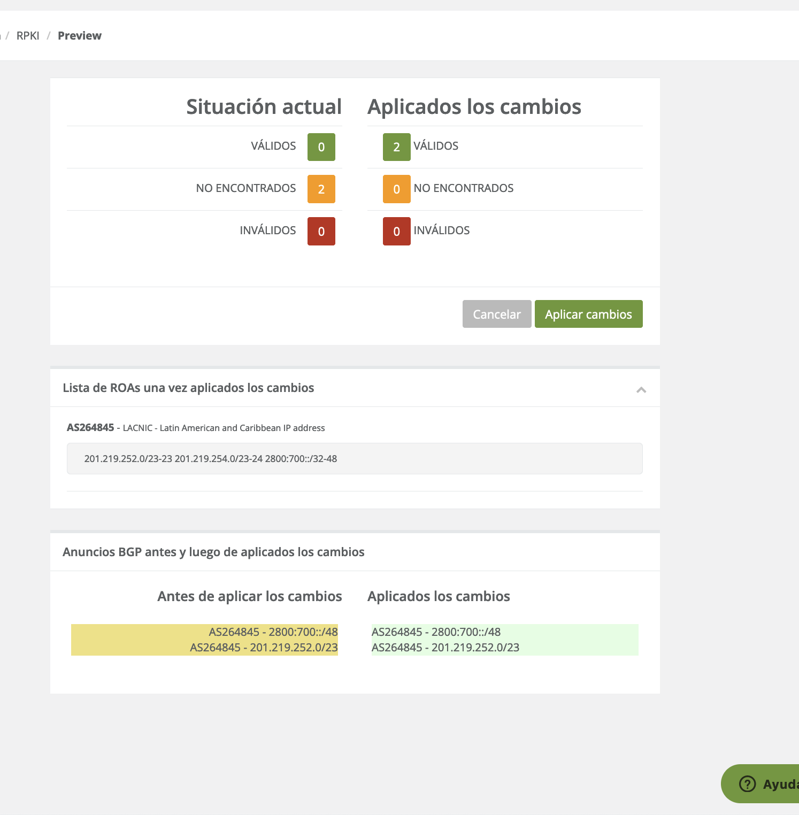
Task: Click the green VÁLIDOS badge showing 2
Action: click(x=396, y=147)
